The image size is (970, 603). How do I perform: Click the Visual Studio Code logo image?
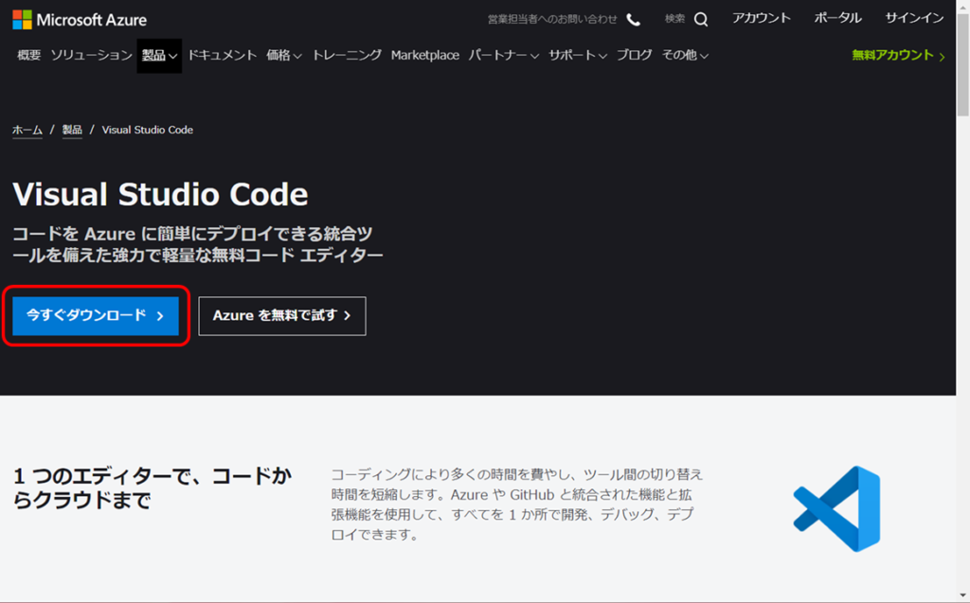click(837, 508)
